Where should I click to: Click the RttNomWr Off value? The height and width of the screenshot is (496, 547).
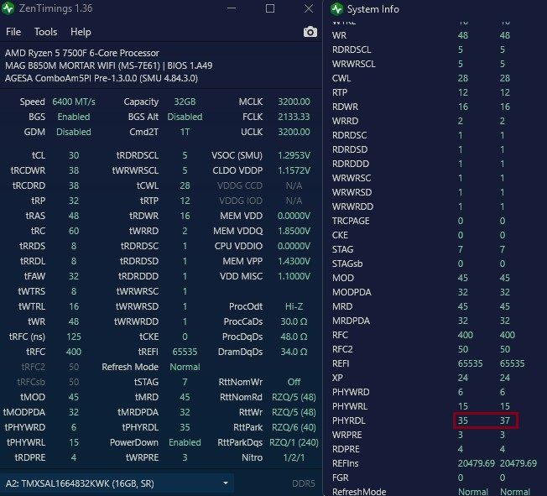(x=294, y=382)
